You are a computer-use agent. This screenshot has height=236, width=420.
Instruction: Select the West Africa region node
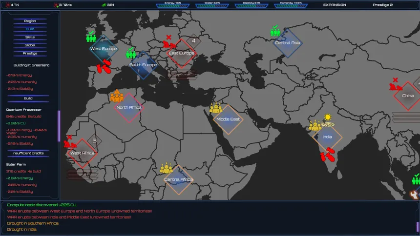click(82, 153)
